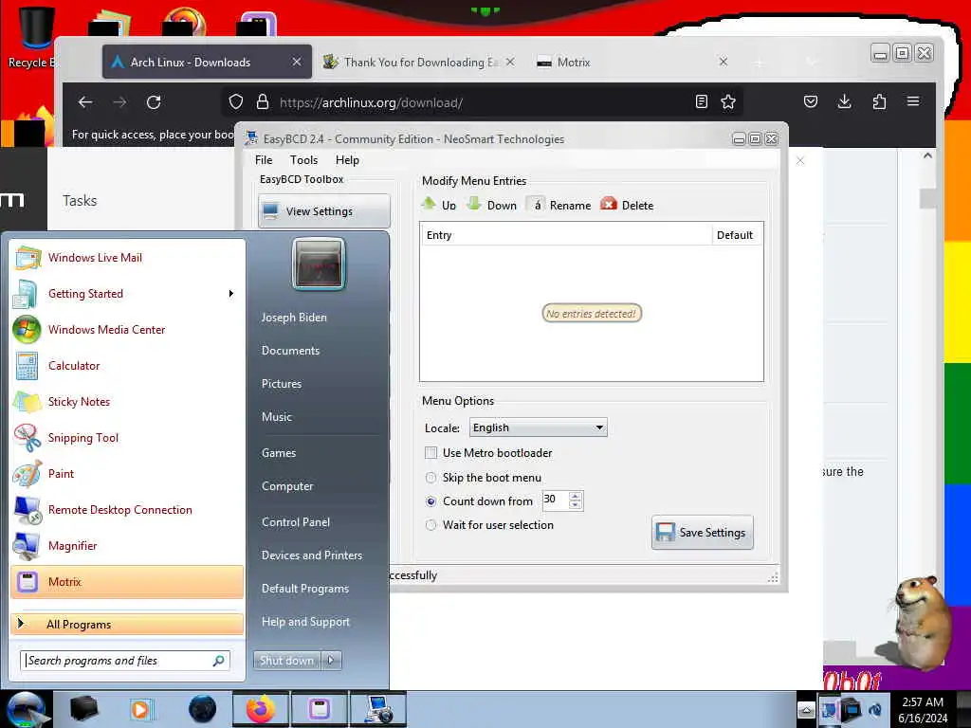Open Motrix from Start menu
Viewport: 971px width, 728px height.
[127, 582]
